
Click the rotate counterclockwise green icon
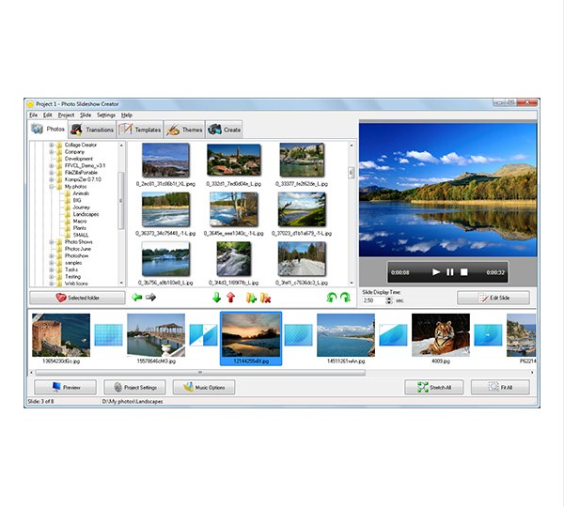click(330, 298)
